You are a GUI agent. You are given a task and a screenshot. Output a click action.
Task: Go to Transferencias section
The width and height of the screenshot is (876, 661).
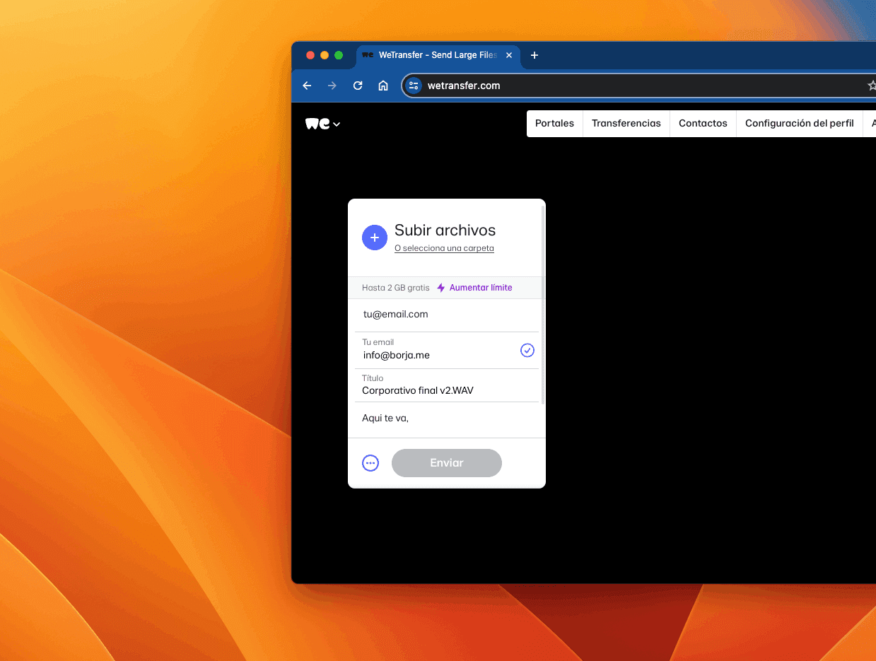click(626, 123)
